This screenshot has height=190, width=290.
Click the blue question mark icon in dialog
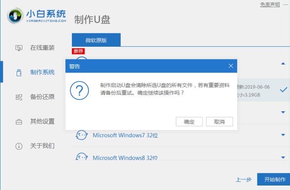pos(79,90)
